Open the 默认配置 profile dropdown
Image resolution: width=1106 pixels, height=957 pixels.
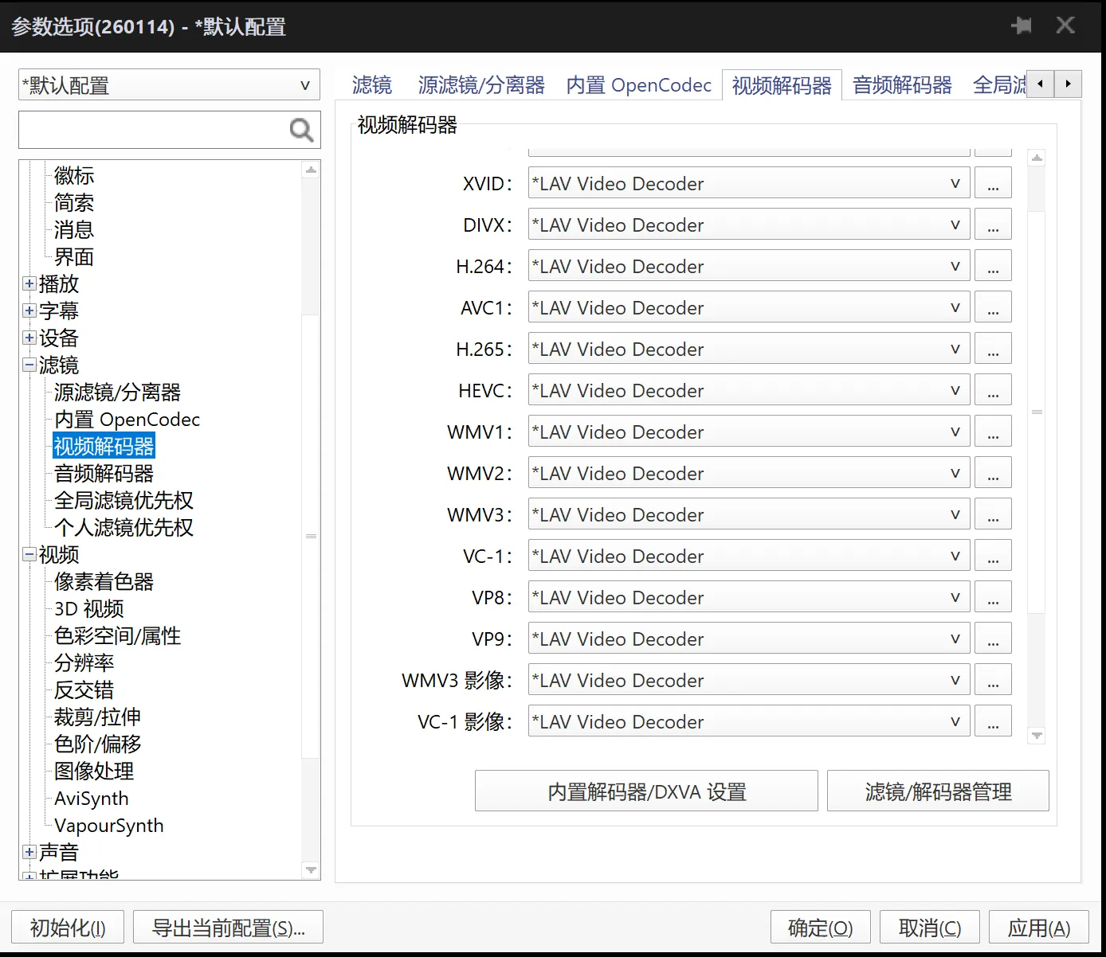[x=169, y=85]
